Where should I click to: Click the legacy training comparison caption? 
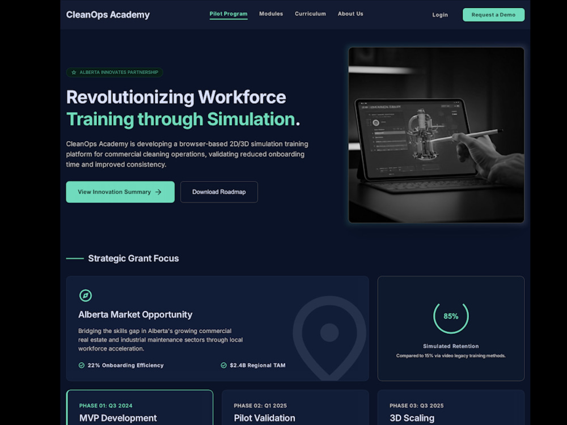pyautogui.click(x=451, y=356)
